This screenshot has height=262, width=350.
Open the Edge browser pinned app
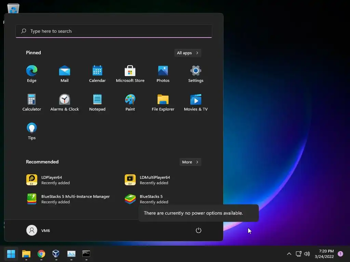(x=32, y=74)
